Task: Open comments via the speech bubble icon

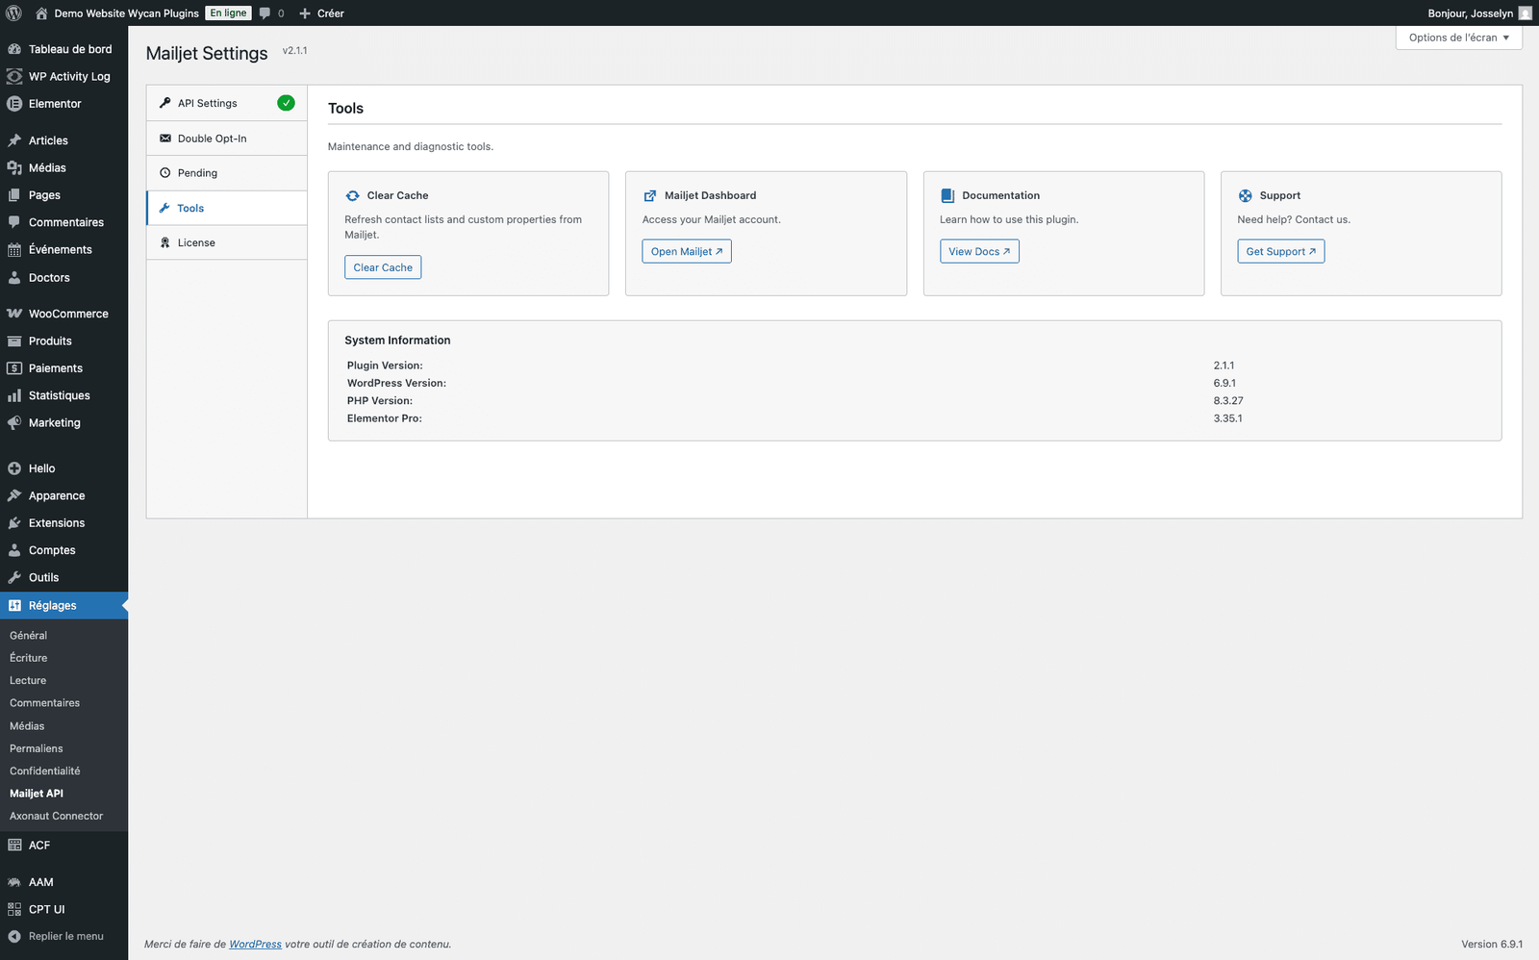Action: coord(263,13)
